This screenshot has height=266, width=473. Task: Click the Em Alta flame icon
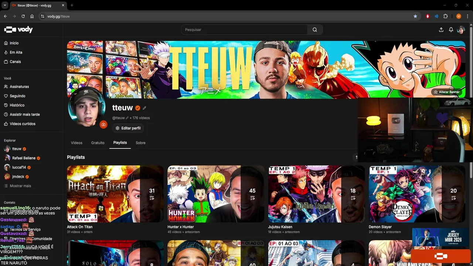pyautogui.click(x=6, y=52)
